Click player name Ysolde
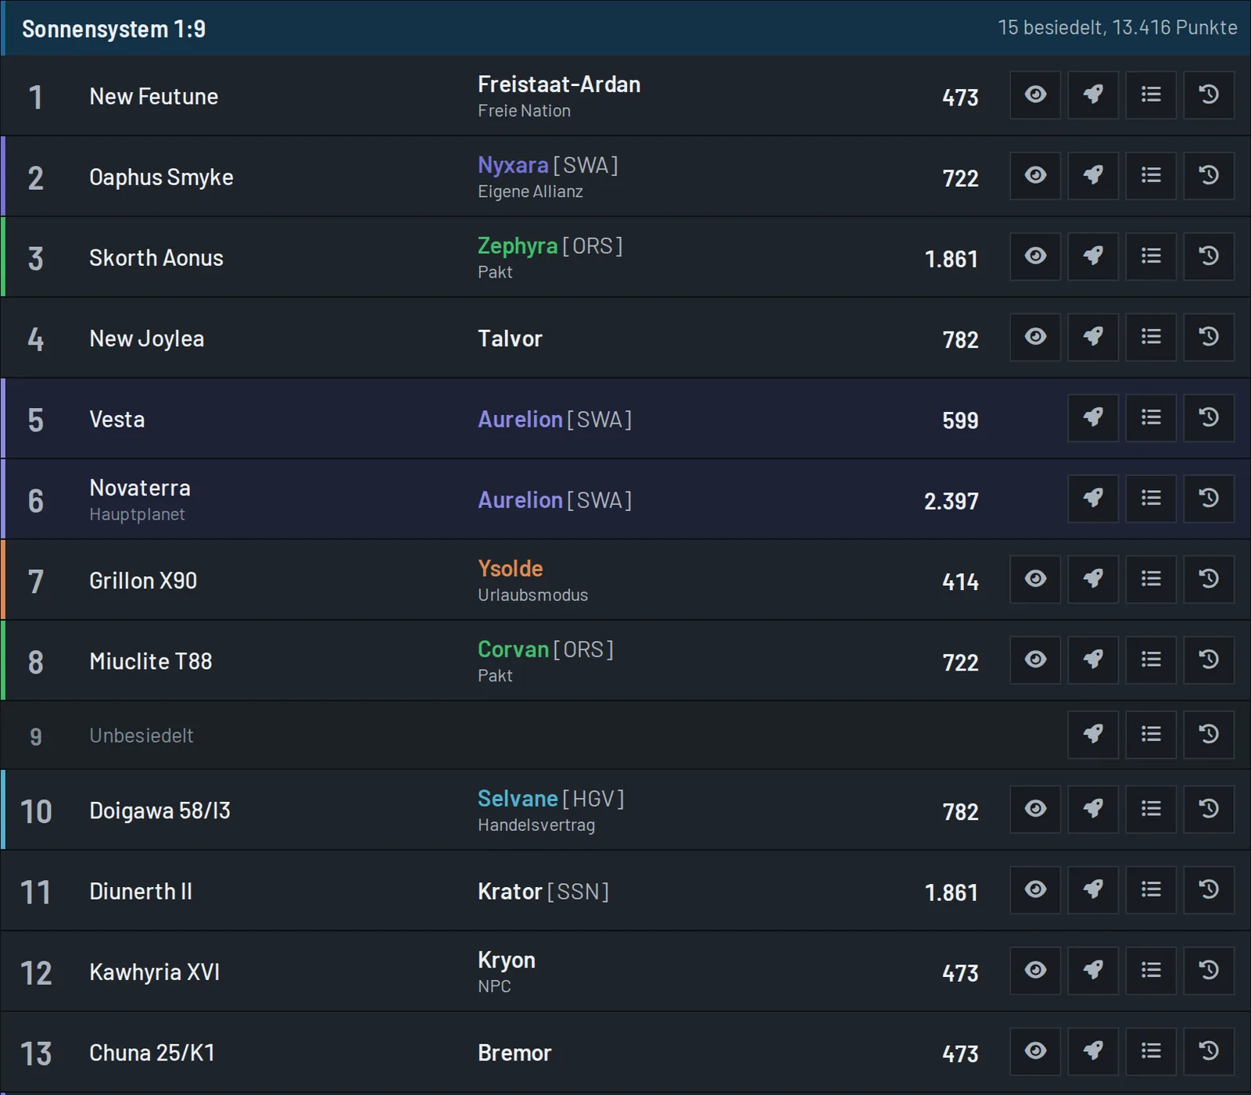The image size is (1251, 1095). click(511, 569)
